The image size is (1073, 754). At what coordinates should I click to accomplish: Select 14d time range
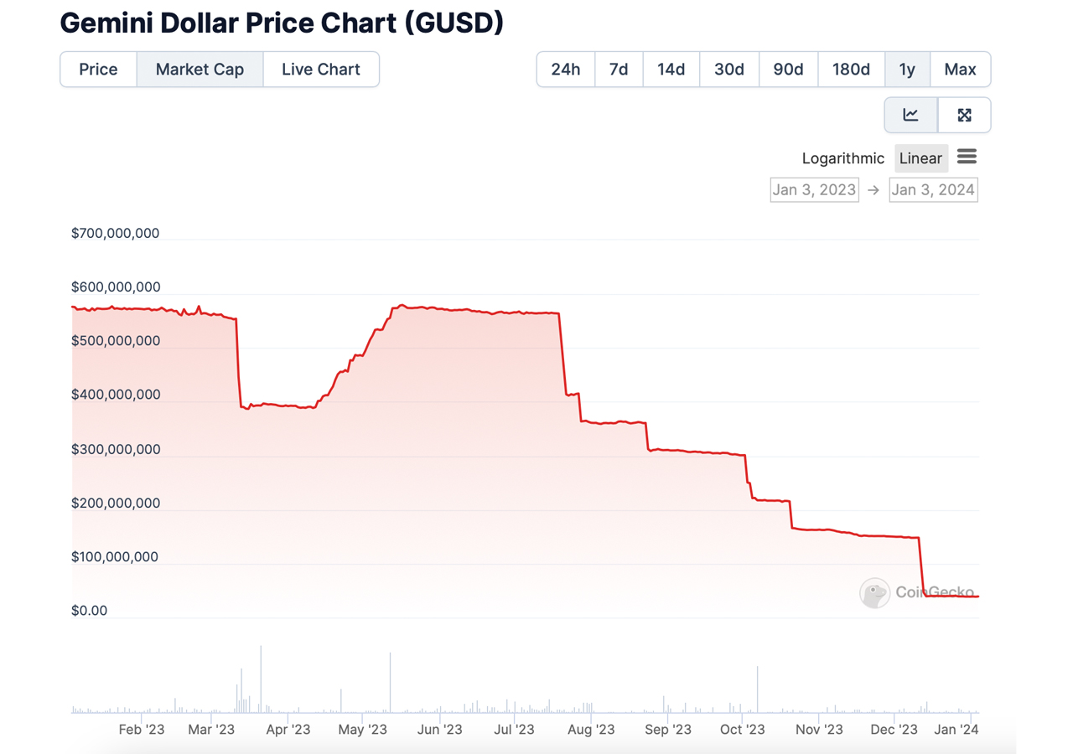pos(671,70)
